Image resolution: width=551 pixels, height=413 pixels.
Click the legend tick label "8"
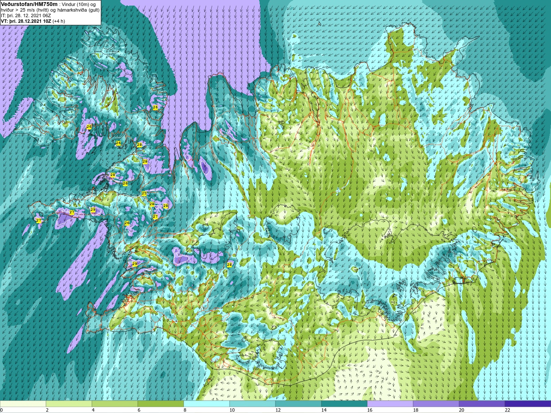coord(185,410)
